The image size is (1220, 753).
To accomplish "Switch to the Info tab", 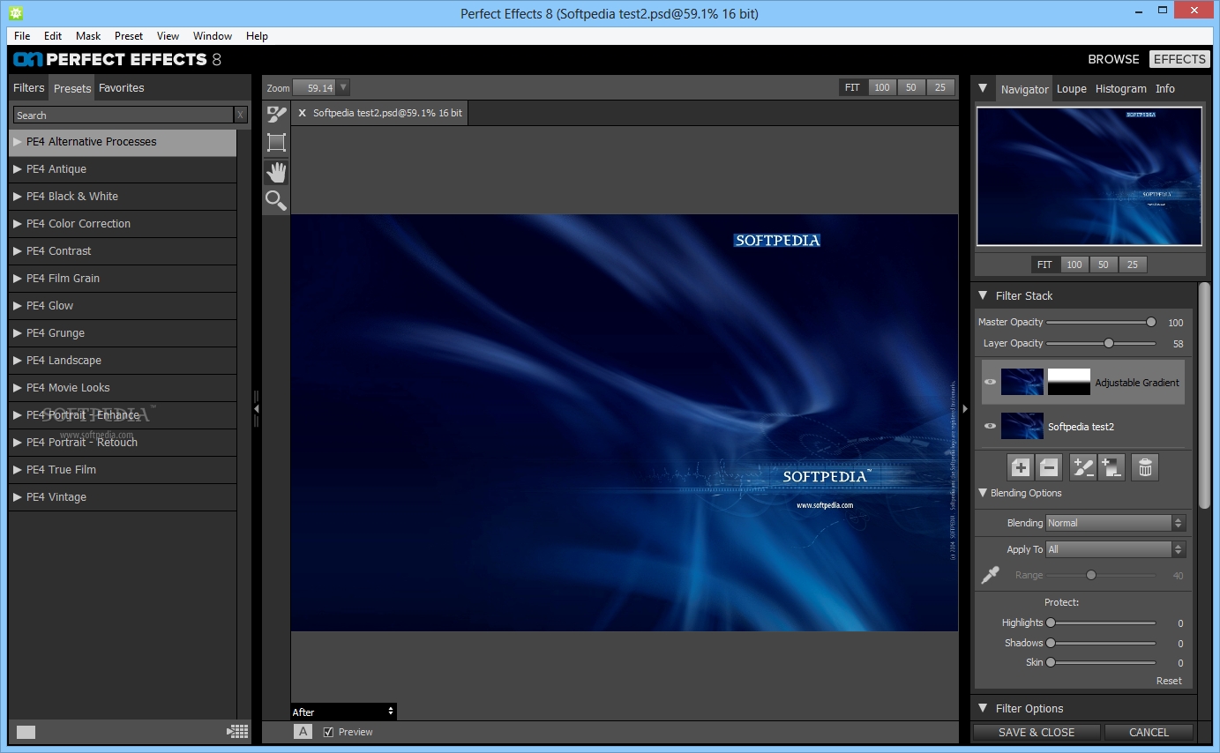I will coord(1165,89).
